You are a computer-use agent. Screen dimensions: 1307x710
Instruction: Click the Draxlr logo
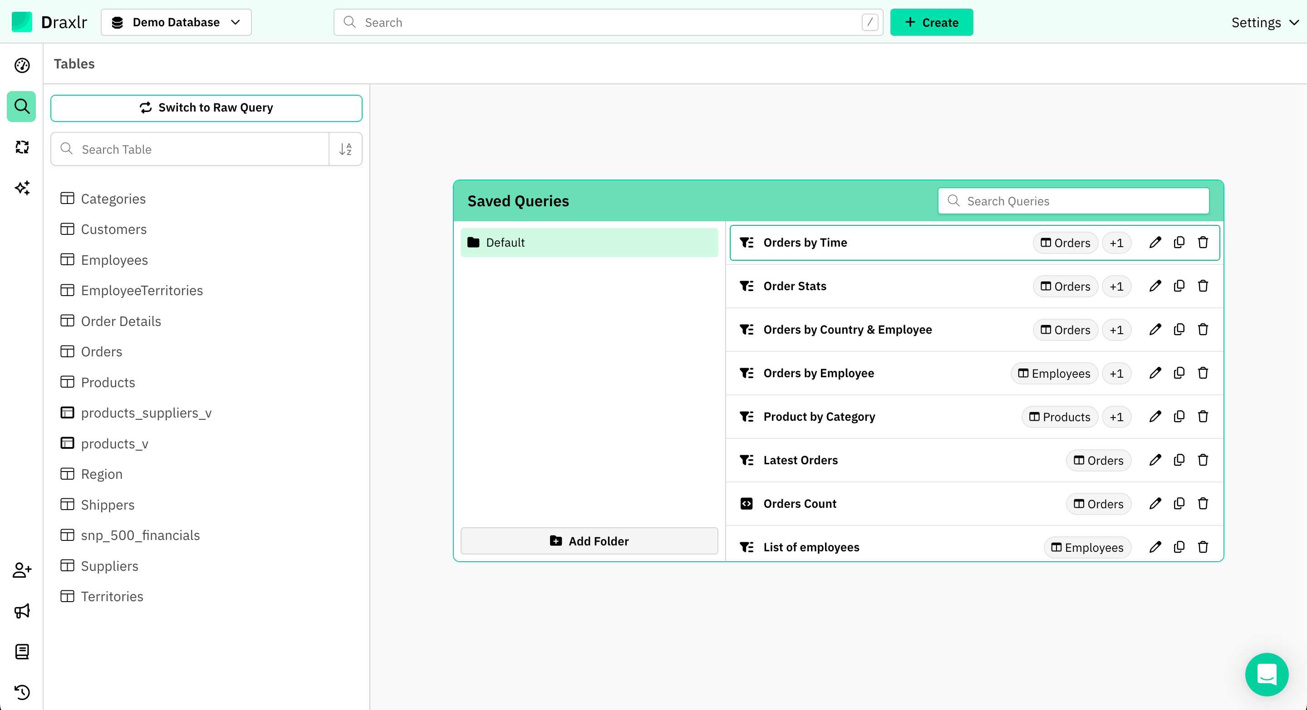(x=49, y=22)
